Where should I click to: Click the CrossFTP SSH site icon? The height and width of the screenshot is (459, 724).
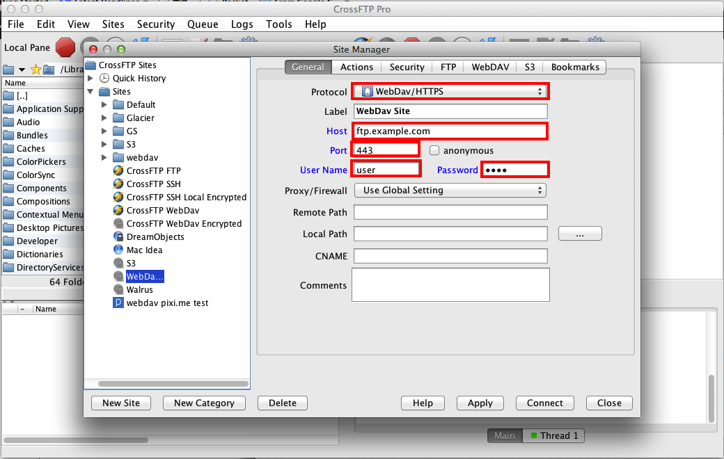(x=118, y=184)
